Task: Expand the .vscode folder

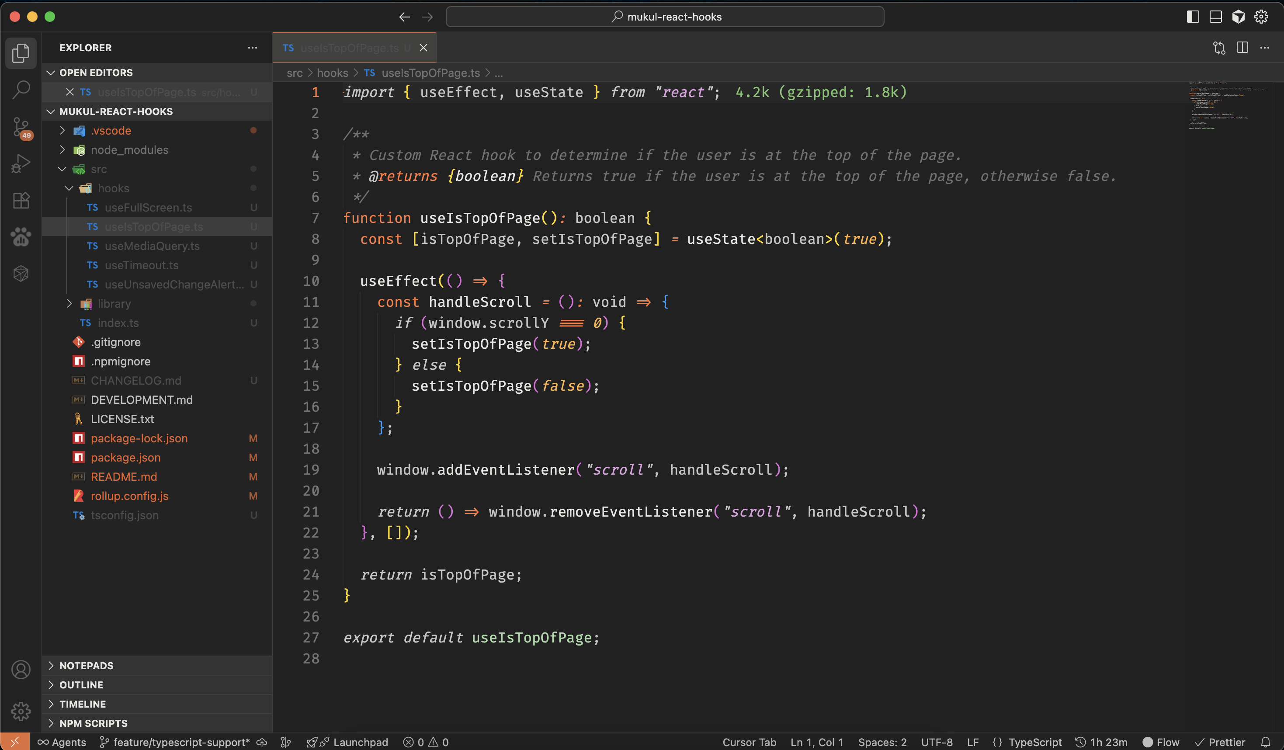Action: coord(157,130)
